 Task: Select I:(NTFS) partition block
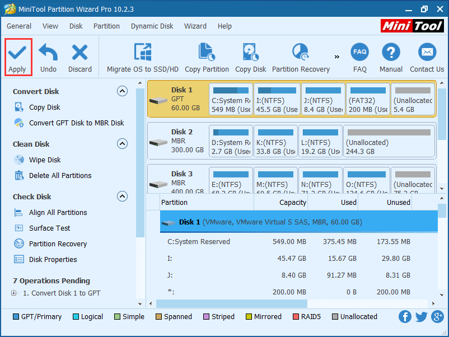point(277,99)
